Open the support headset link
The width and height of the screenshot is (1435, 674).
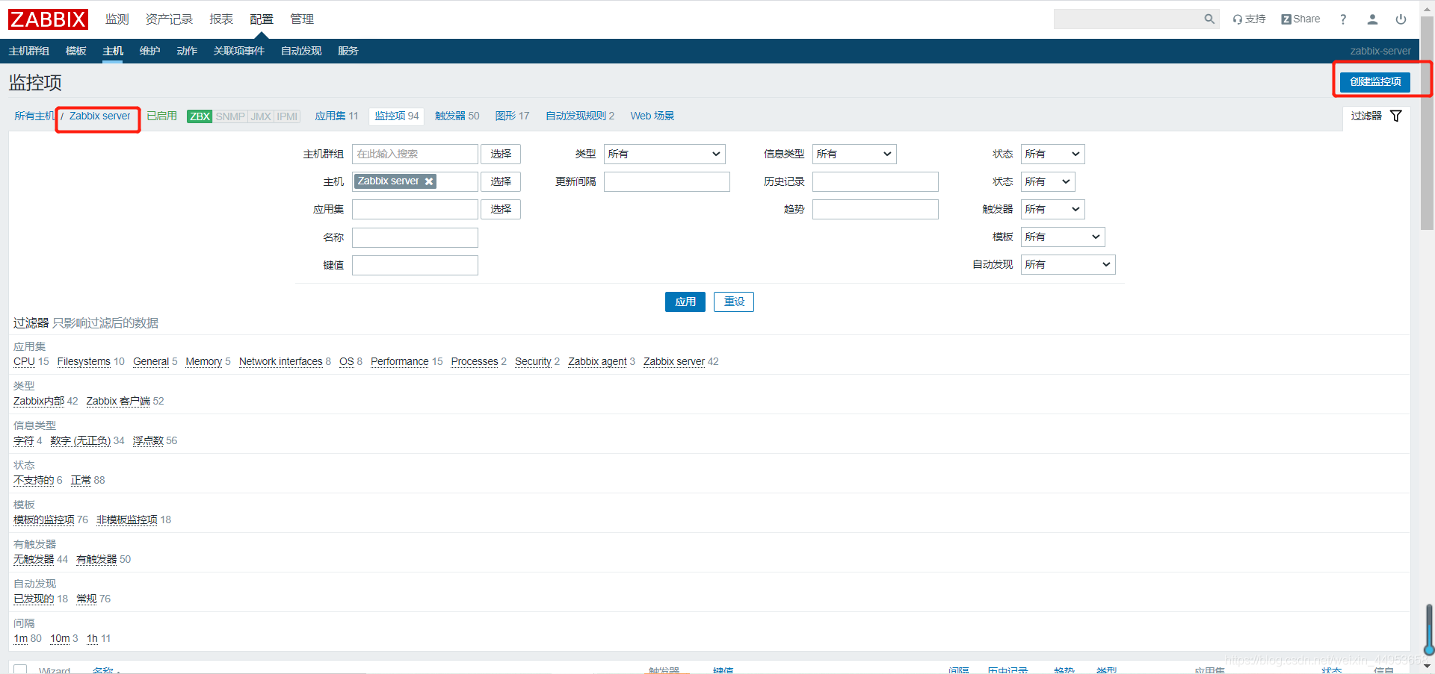tap(1249, 19)
